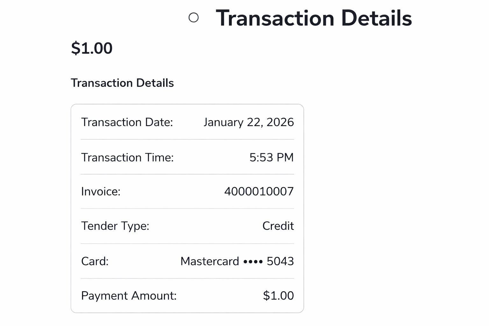Click the $1.00 payment amount value

click(x=278, y=296)
